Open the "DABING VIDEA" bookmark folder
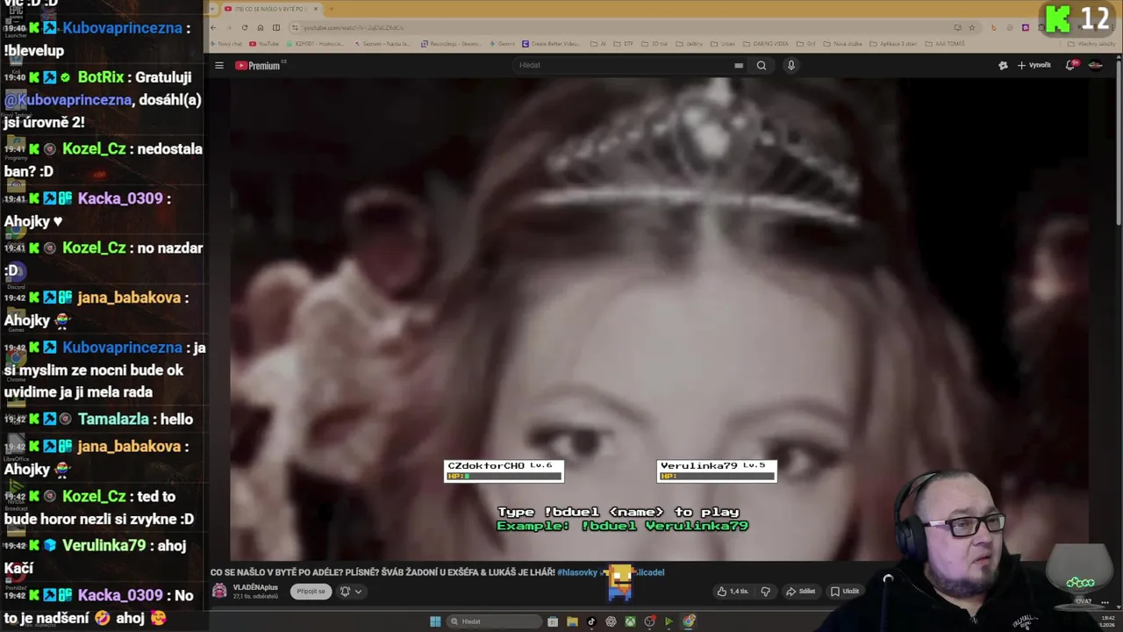The height and width of the screenshot is (632, 1123). pyautogui.click(x=768, y=43)
